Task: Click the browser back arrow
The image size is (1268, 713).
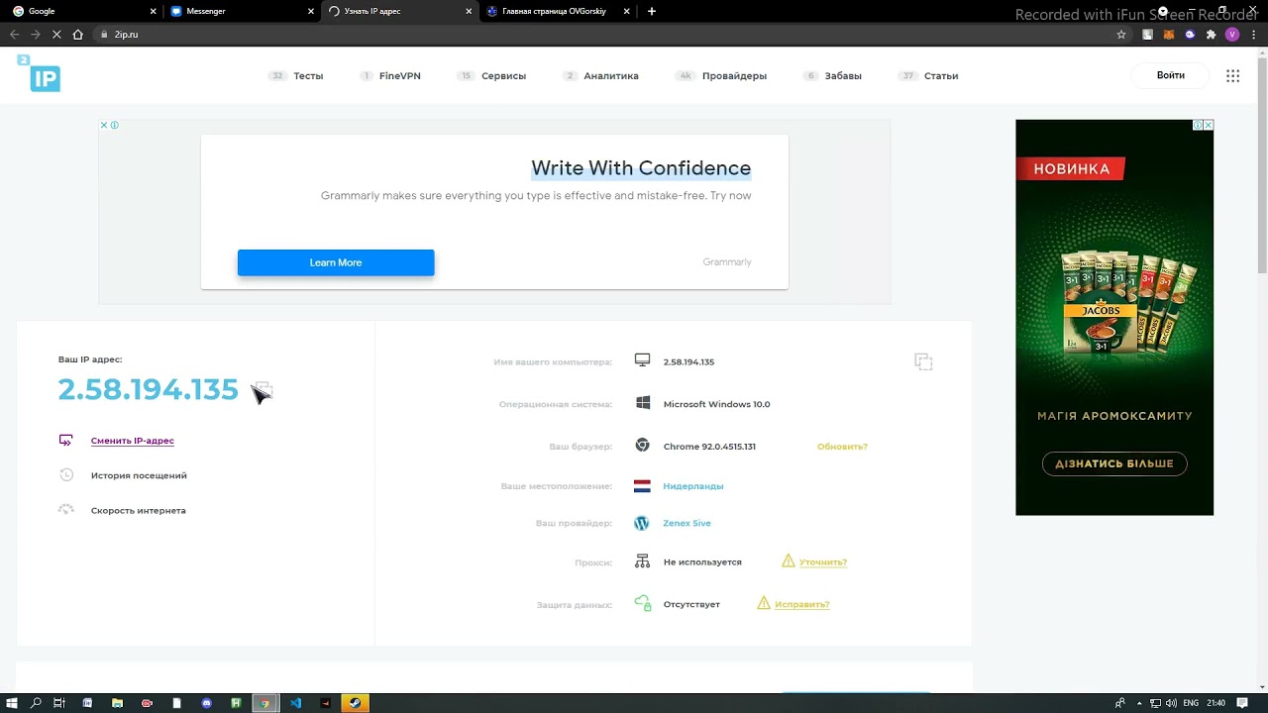Action: click(14, 34)
